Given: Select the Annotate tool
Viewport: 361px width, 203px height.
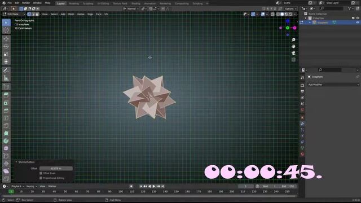Looking at the screenshot, I should [x=6, y=70].
